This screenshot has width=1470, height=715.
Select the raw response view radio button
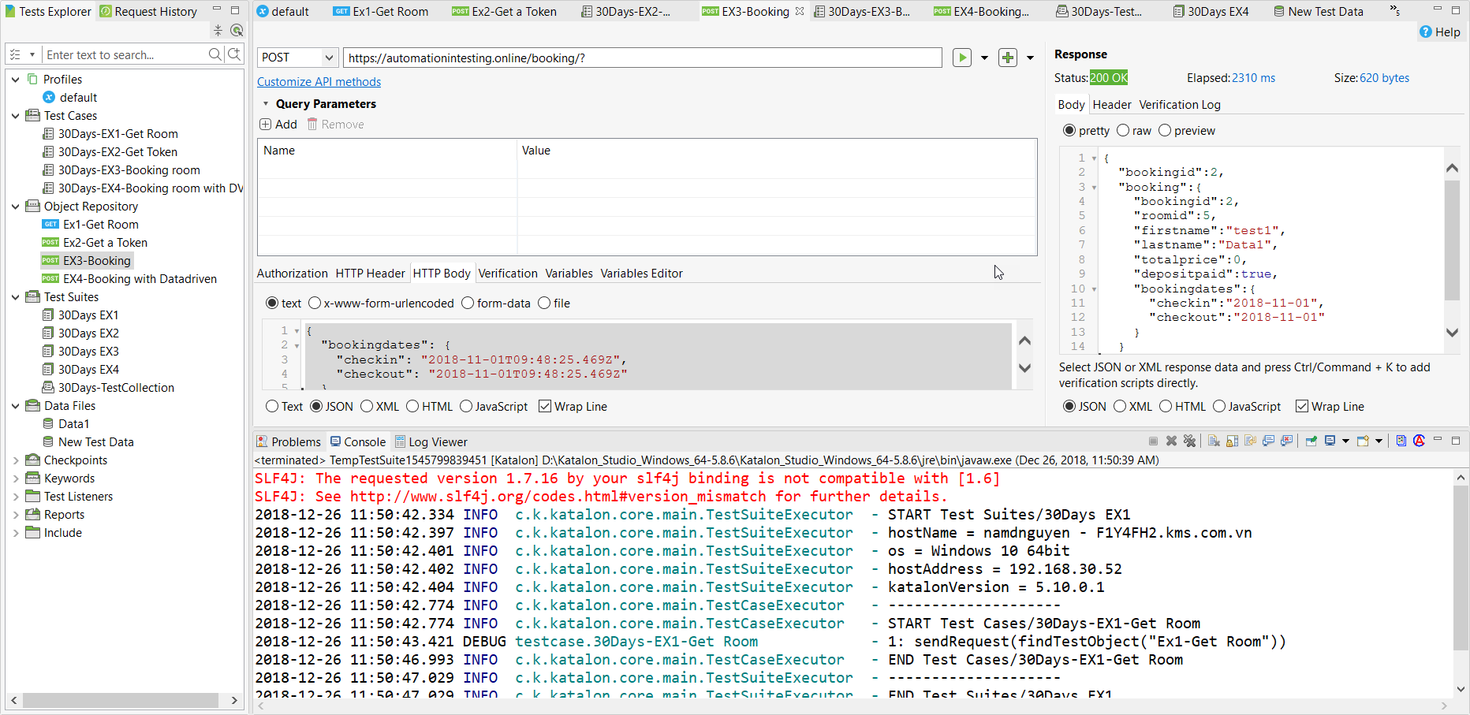tap(1123, 131)
